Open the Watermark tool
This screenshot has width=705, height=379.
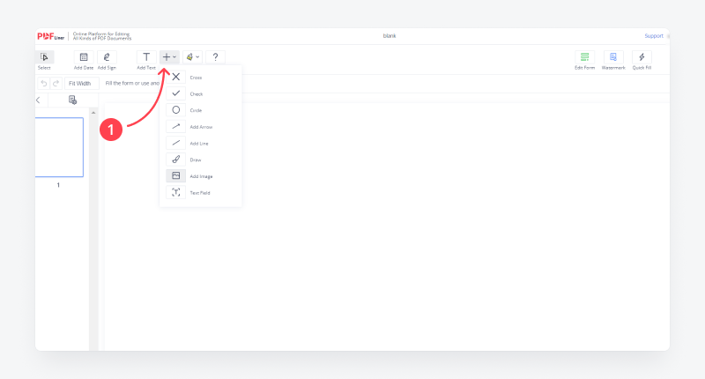[613, 57]
